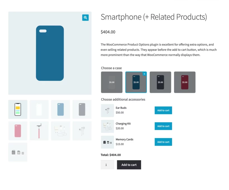
Task: Click the Ear Buds product image
Action: coord(108,110)
